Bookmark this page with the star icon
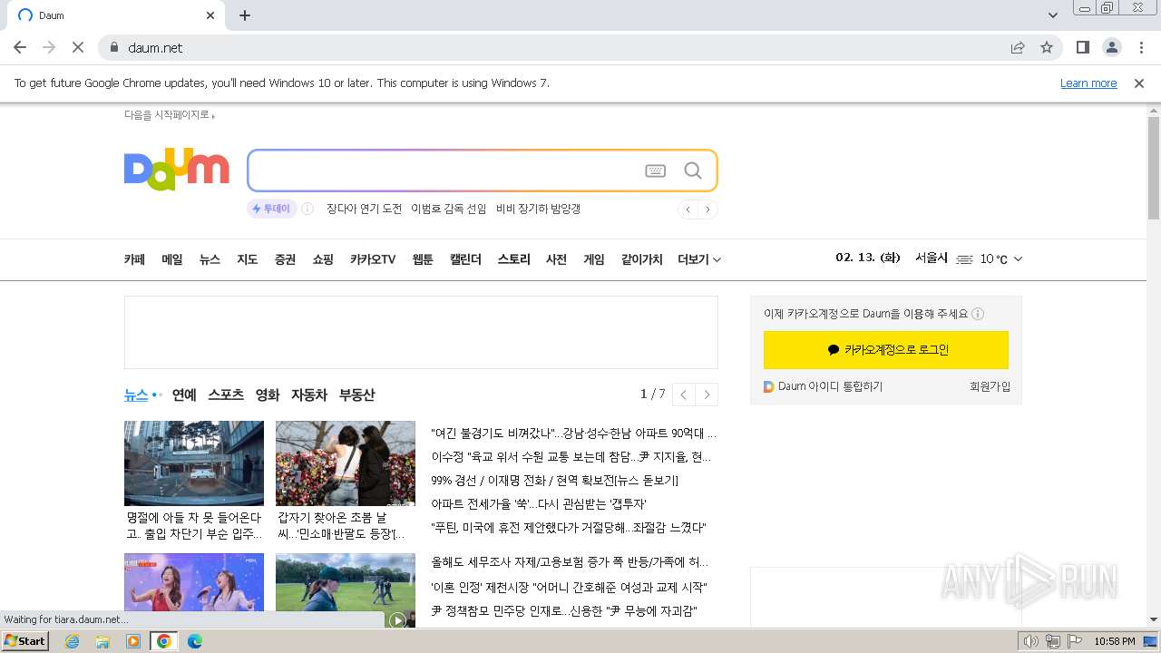Viewport: 1161px width, 653px height. (x=1047, y=47)
